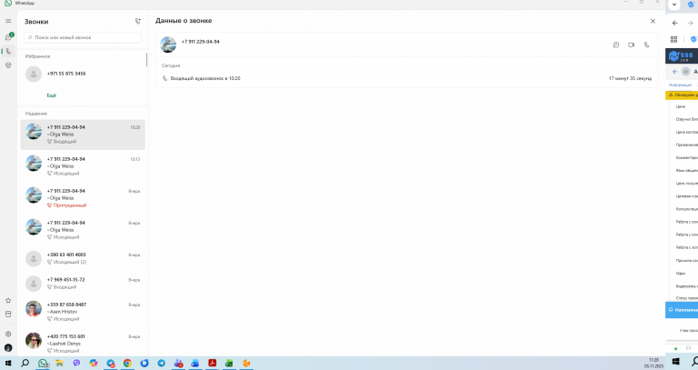Select the missed call from Olga Weiss
Viewport: 698px width, 370px height.
pos(83,198)
